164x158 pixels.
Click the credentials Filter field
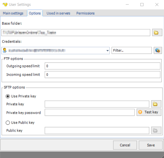131,51
